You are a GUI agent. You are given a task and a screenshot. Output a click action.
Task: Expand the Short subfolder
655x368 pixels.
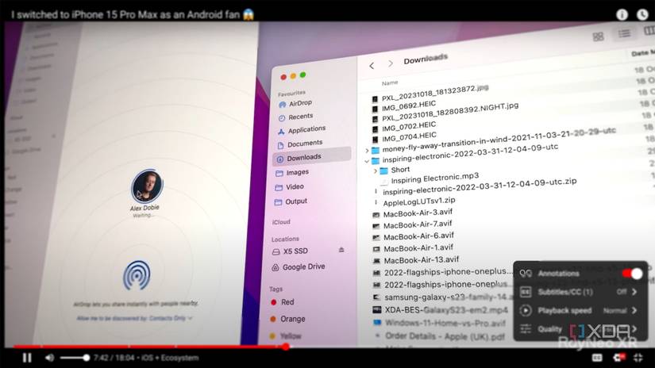click(x=375, y=171)
